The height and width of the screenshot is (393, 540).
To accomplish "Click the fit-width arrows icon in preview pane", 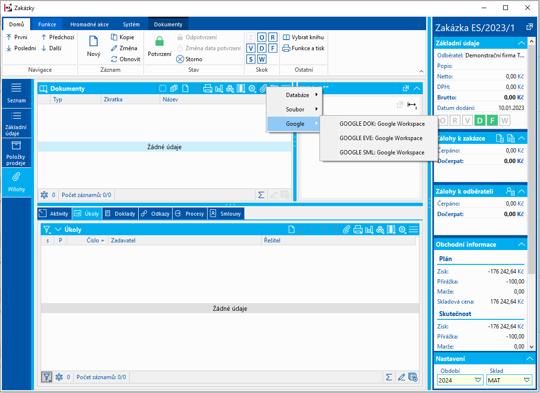I will coord(412,105).
